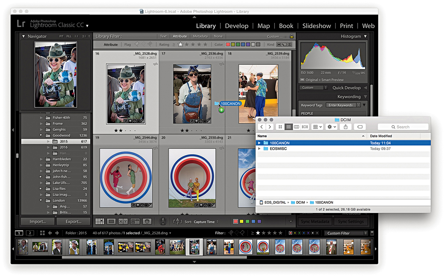Viewport: 445px width, 277px height.
Task: Open People view face icon
Action: tap(147, 221)
